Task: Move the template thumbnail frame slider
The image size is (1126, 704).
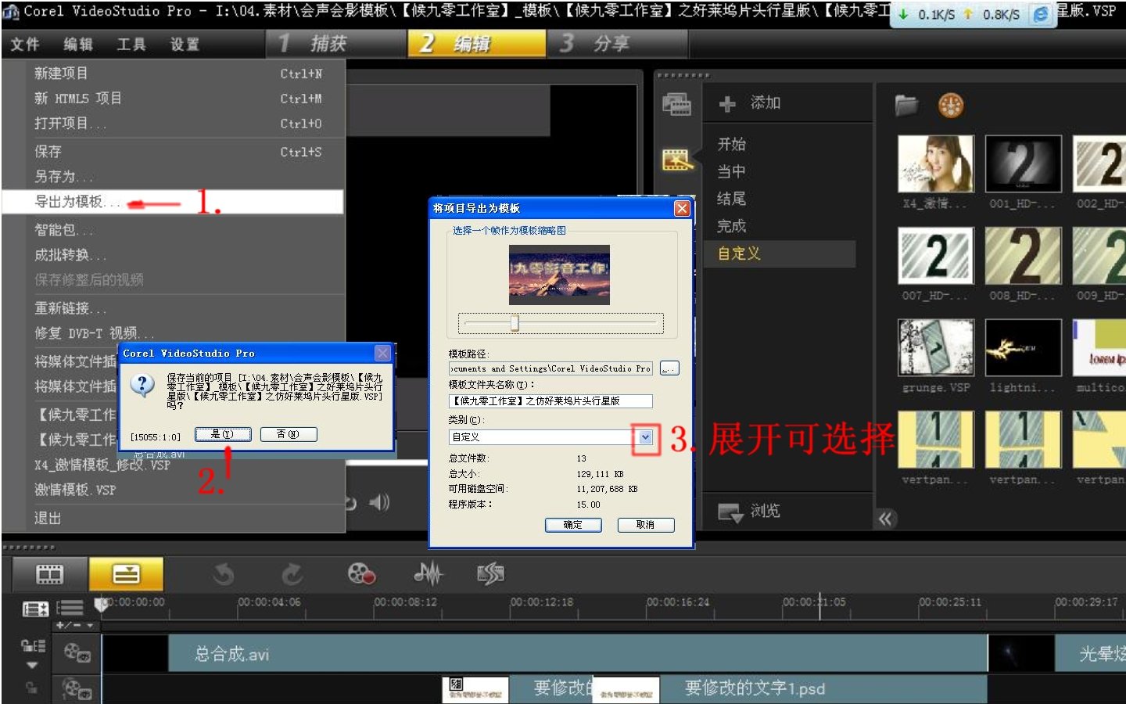Action: click(515, 321)
